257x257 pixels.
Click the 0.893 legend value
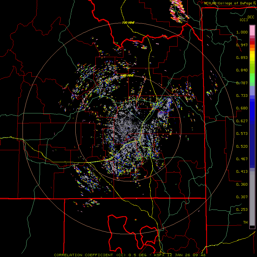pyautogui.click(x=242, y=57)
